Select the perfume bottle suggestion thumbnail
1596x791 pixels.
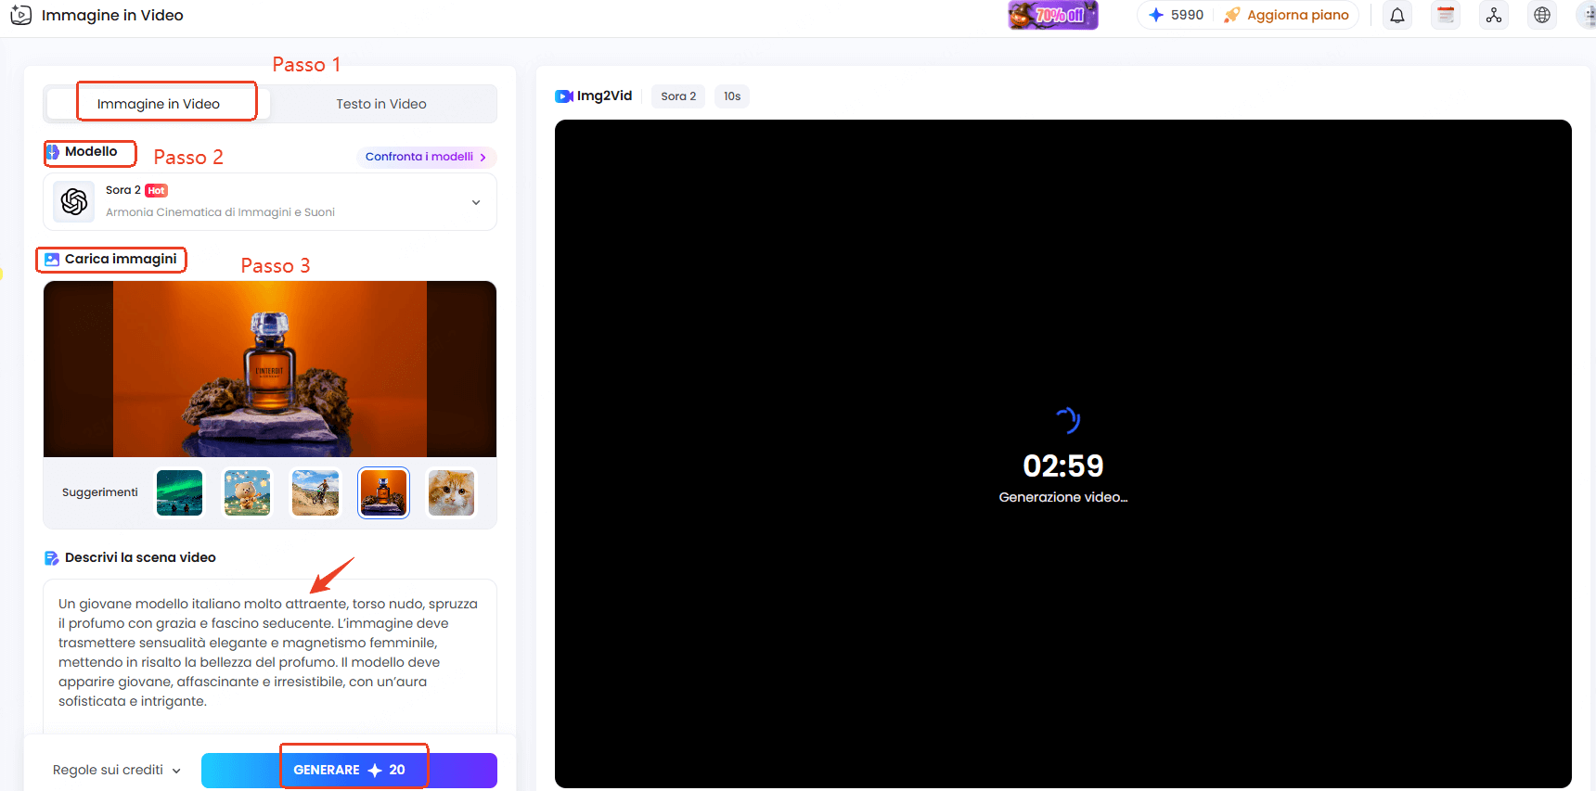tap(383, 492)
